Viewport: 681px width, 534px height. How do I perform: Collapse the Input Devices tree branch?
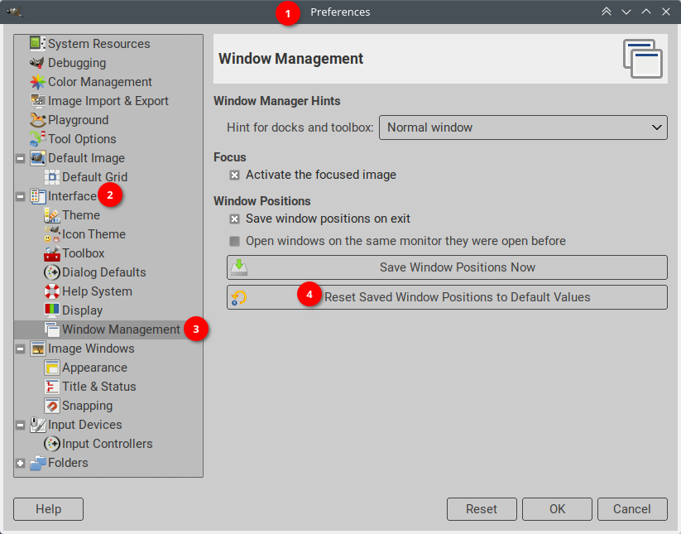click(x=20, y=425)
